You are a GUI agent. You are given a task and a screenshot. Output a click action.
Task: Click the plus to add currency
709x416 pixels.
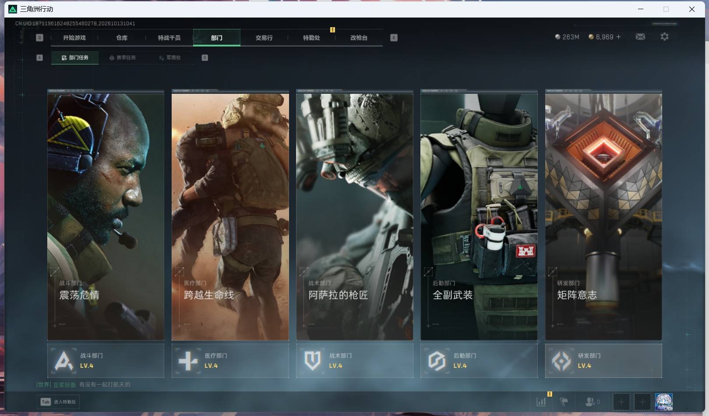point(618,37)
